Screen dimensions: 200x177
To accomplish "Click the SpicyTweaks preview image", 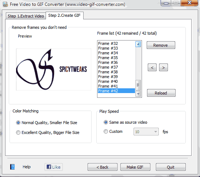I will [54, 69].
